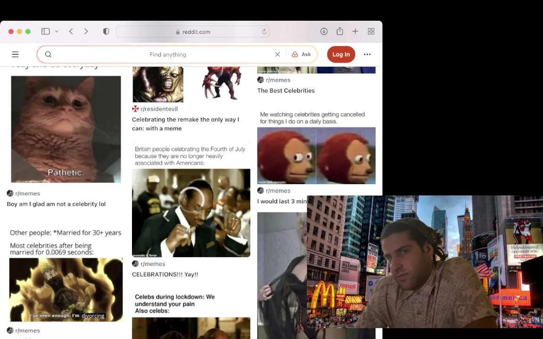Click r/memes avatar above 'CELEBRATIONS!!! Yay!!'
543x339 pixels.
tap(135, 264)
